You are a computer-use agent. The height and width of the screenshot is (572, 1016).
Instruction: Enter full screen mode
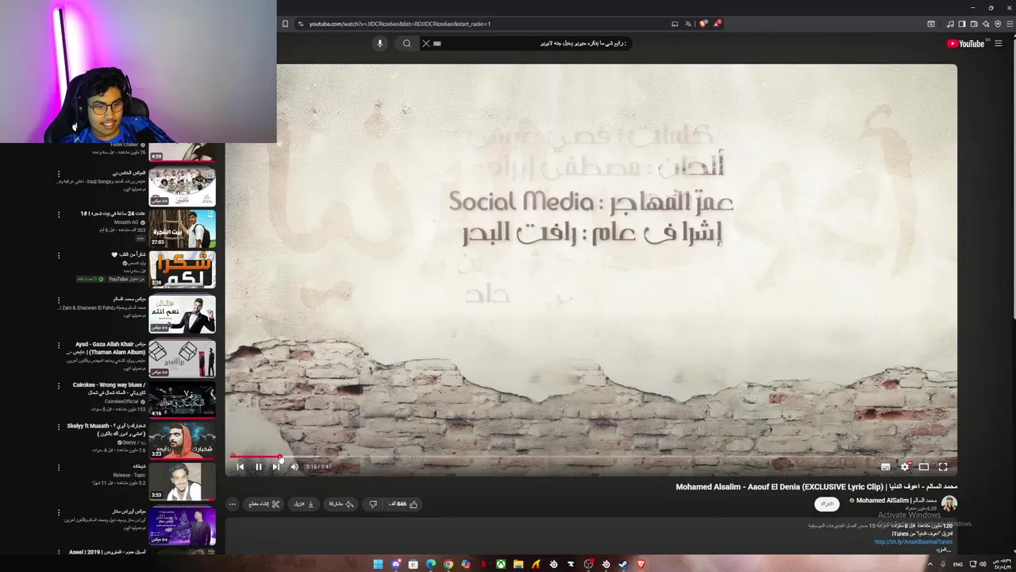[943, 467]
